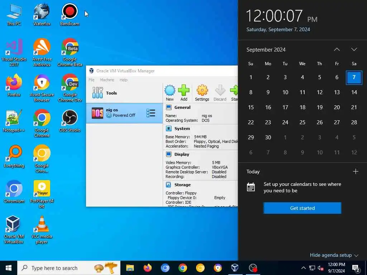Screen dimensions: 367x275
Task: Open VM Settings gear icon in VirtualBox
Action: [x=202, y=93]
